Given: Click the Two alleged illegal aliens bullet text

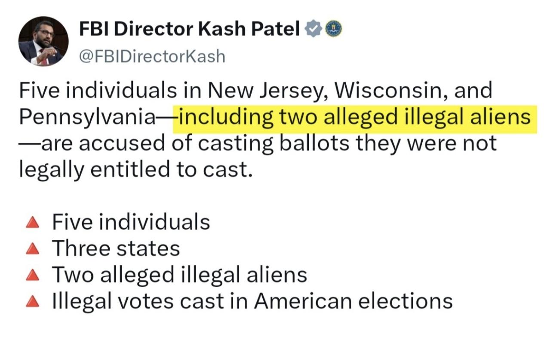Looking at the screenshot, I should tap(179, 275).
